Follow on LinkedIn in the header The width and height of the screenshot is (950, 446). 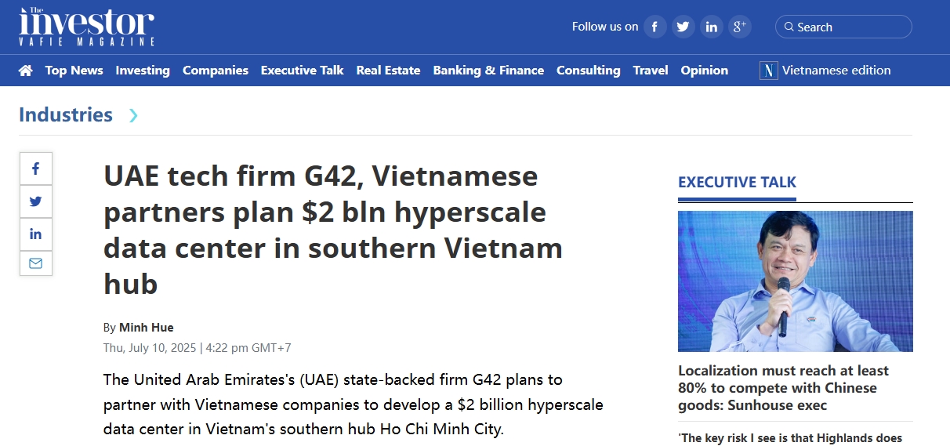[712, 27]
